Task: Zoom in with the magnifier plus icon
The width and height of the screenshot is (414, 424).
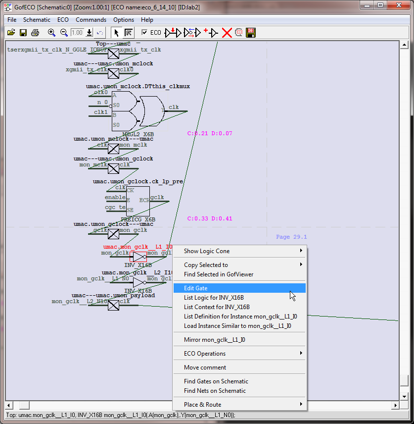Action: [x=51, y=33]
